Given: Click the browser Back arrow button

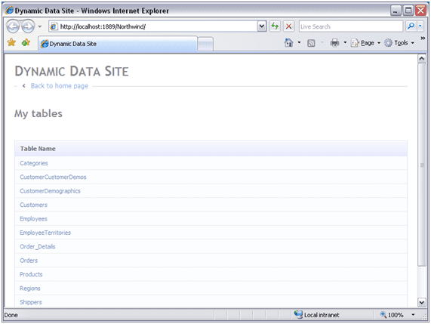Looking at the screenshot, I should tap(13, 26).
